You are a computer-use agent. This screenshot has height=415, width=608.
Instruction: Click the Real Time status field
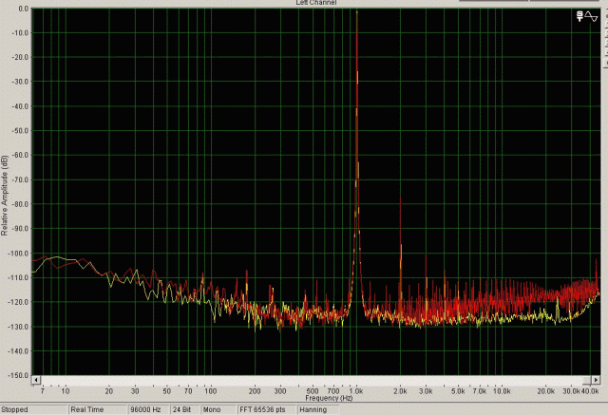point(98,409)
